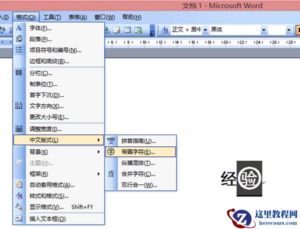Viewport: 300px width, 229px height.
Task: Click the Insert Excel Worksheet toolbar icon
Action: pyautogui.click(x=138, y=30)
